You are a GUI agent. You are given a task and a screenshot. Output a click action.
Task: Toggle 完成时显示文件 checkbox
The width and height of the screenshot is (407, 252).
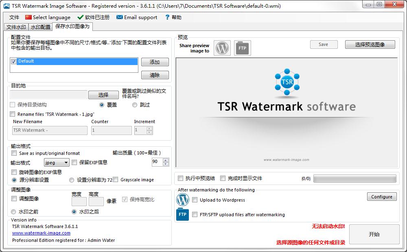223,178
